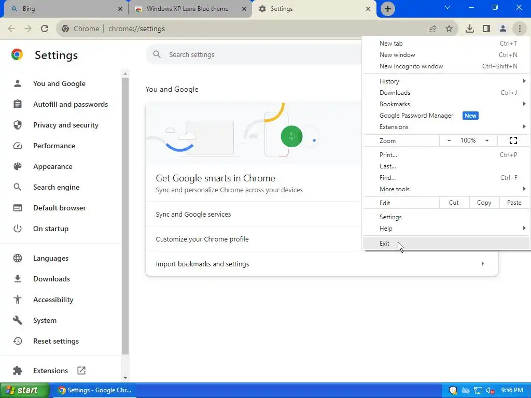Screen dimensions: 531x398
Task: Expand the History submenu
Action: pyautogui.click(x=446, y=81)
